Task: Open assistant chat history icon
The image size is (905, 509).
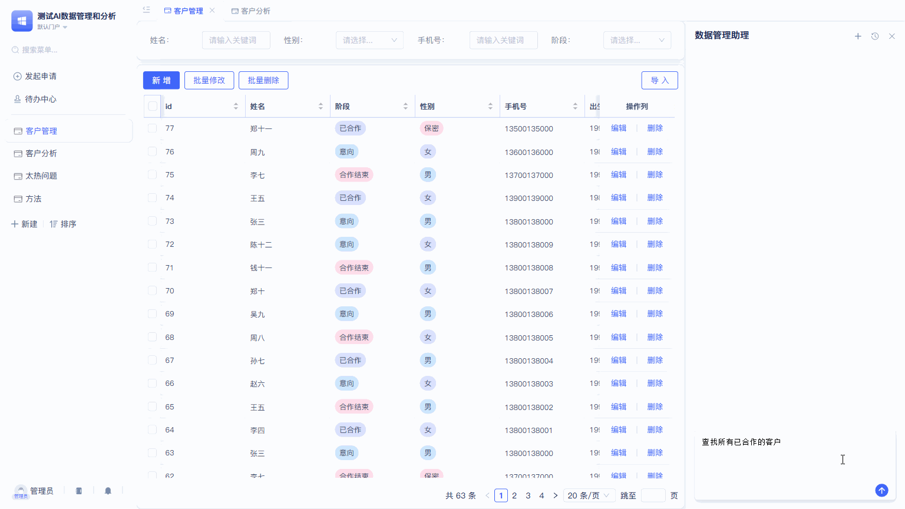Action: tap(875, 36)
